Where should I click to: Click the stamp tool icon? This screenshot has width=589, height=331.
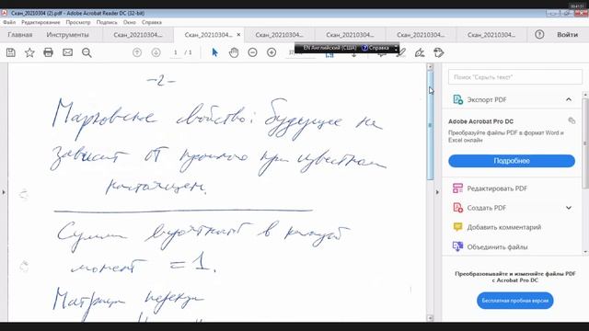(x=438, y=52)
